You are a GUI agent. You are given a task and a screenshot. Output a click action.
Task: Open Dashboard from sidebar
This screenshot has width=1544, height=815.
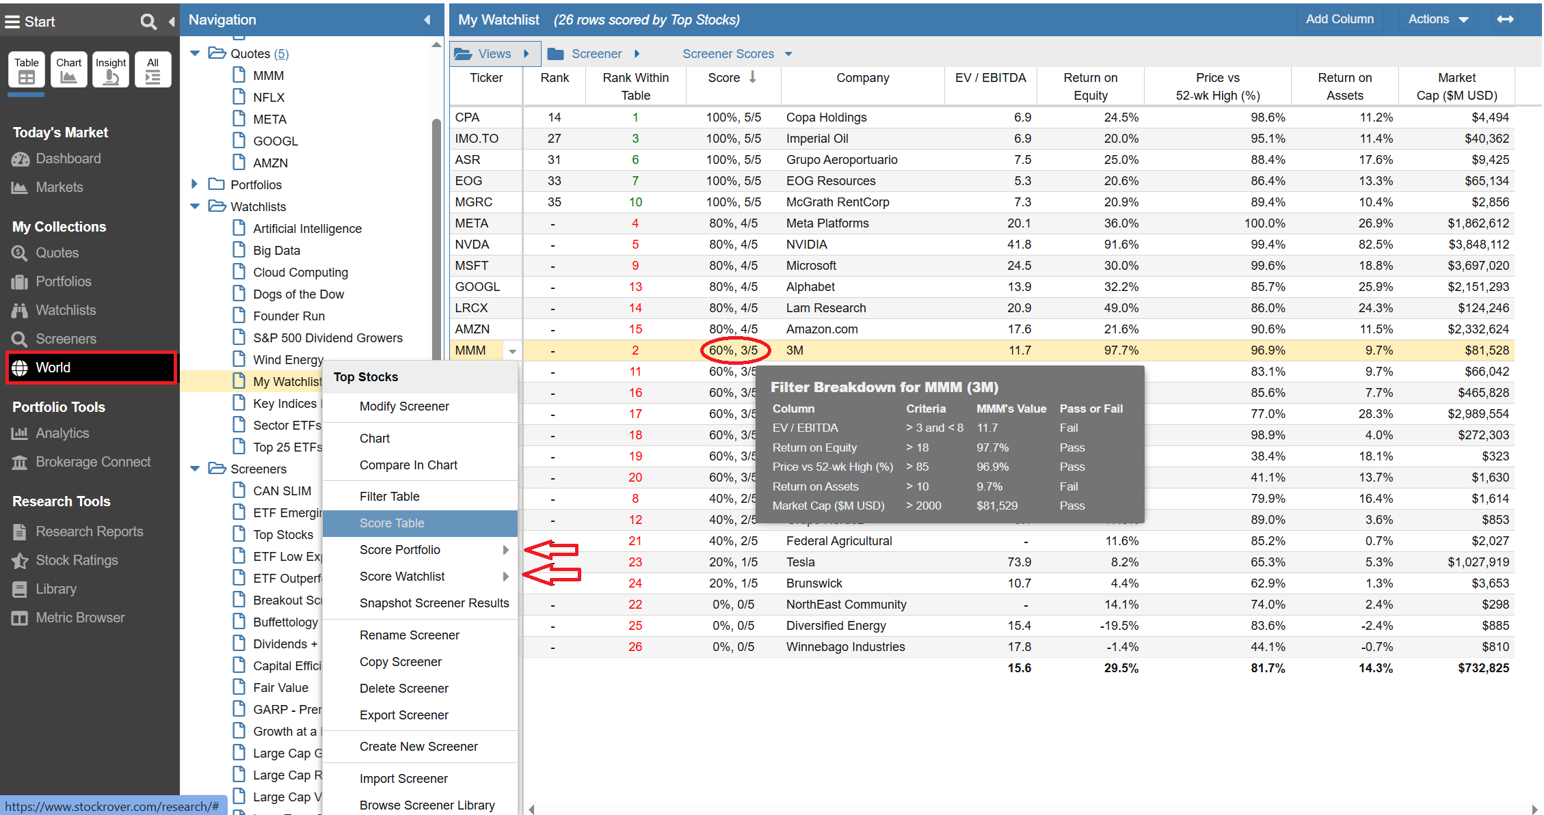point(57,158)
